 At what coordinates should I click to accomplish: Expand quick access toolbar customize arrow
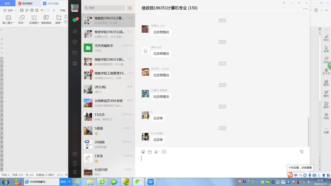[54, 10]
